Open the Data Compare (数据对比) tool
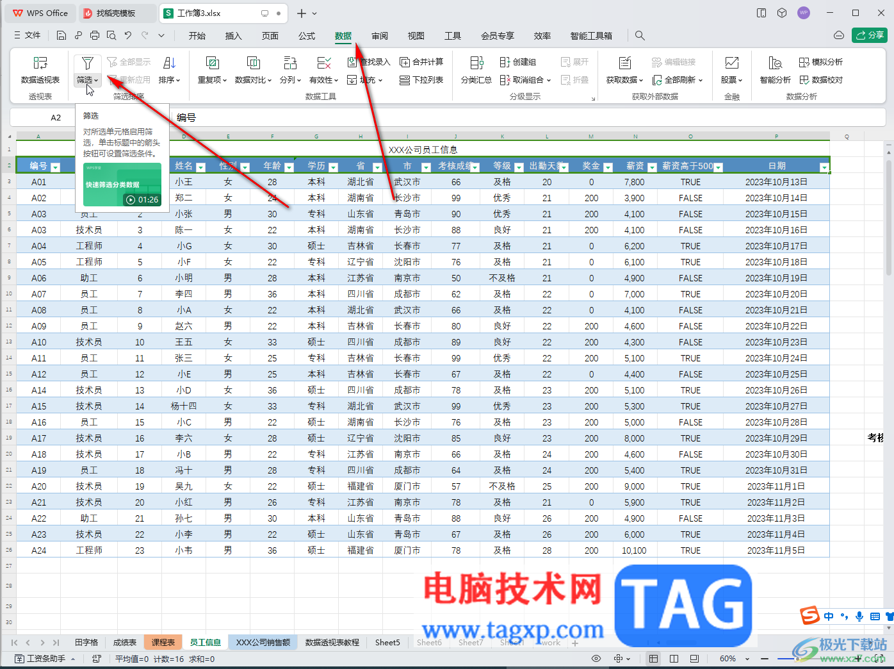Screen dimensions: 894x669 (x=253, y=70)
